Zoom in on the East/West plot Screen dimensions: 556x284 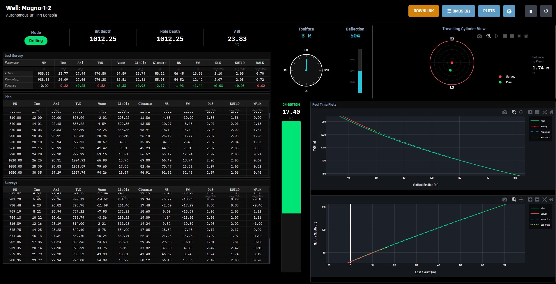530,199
